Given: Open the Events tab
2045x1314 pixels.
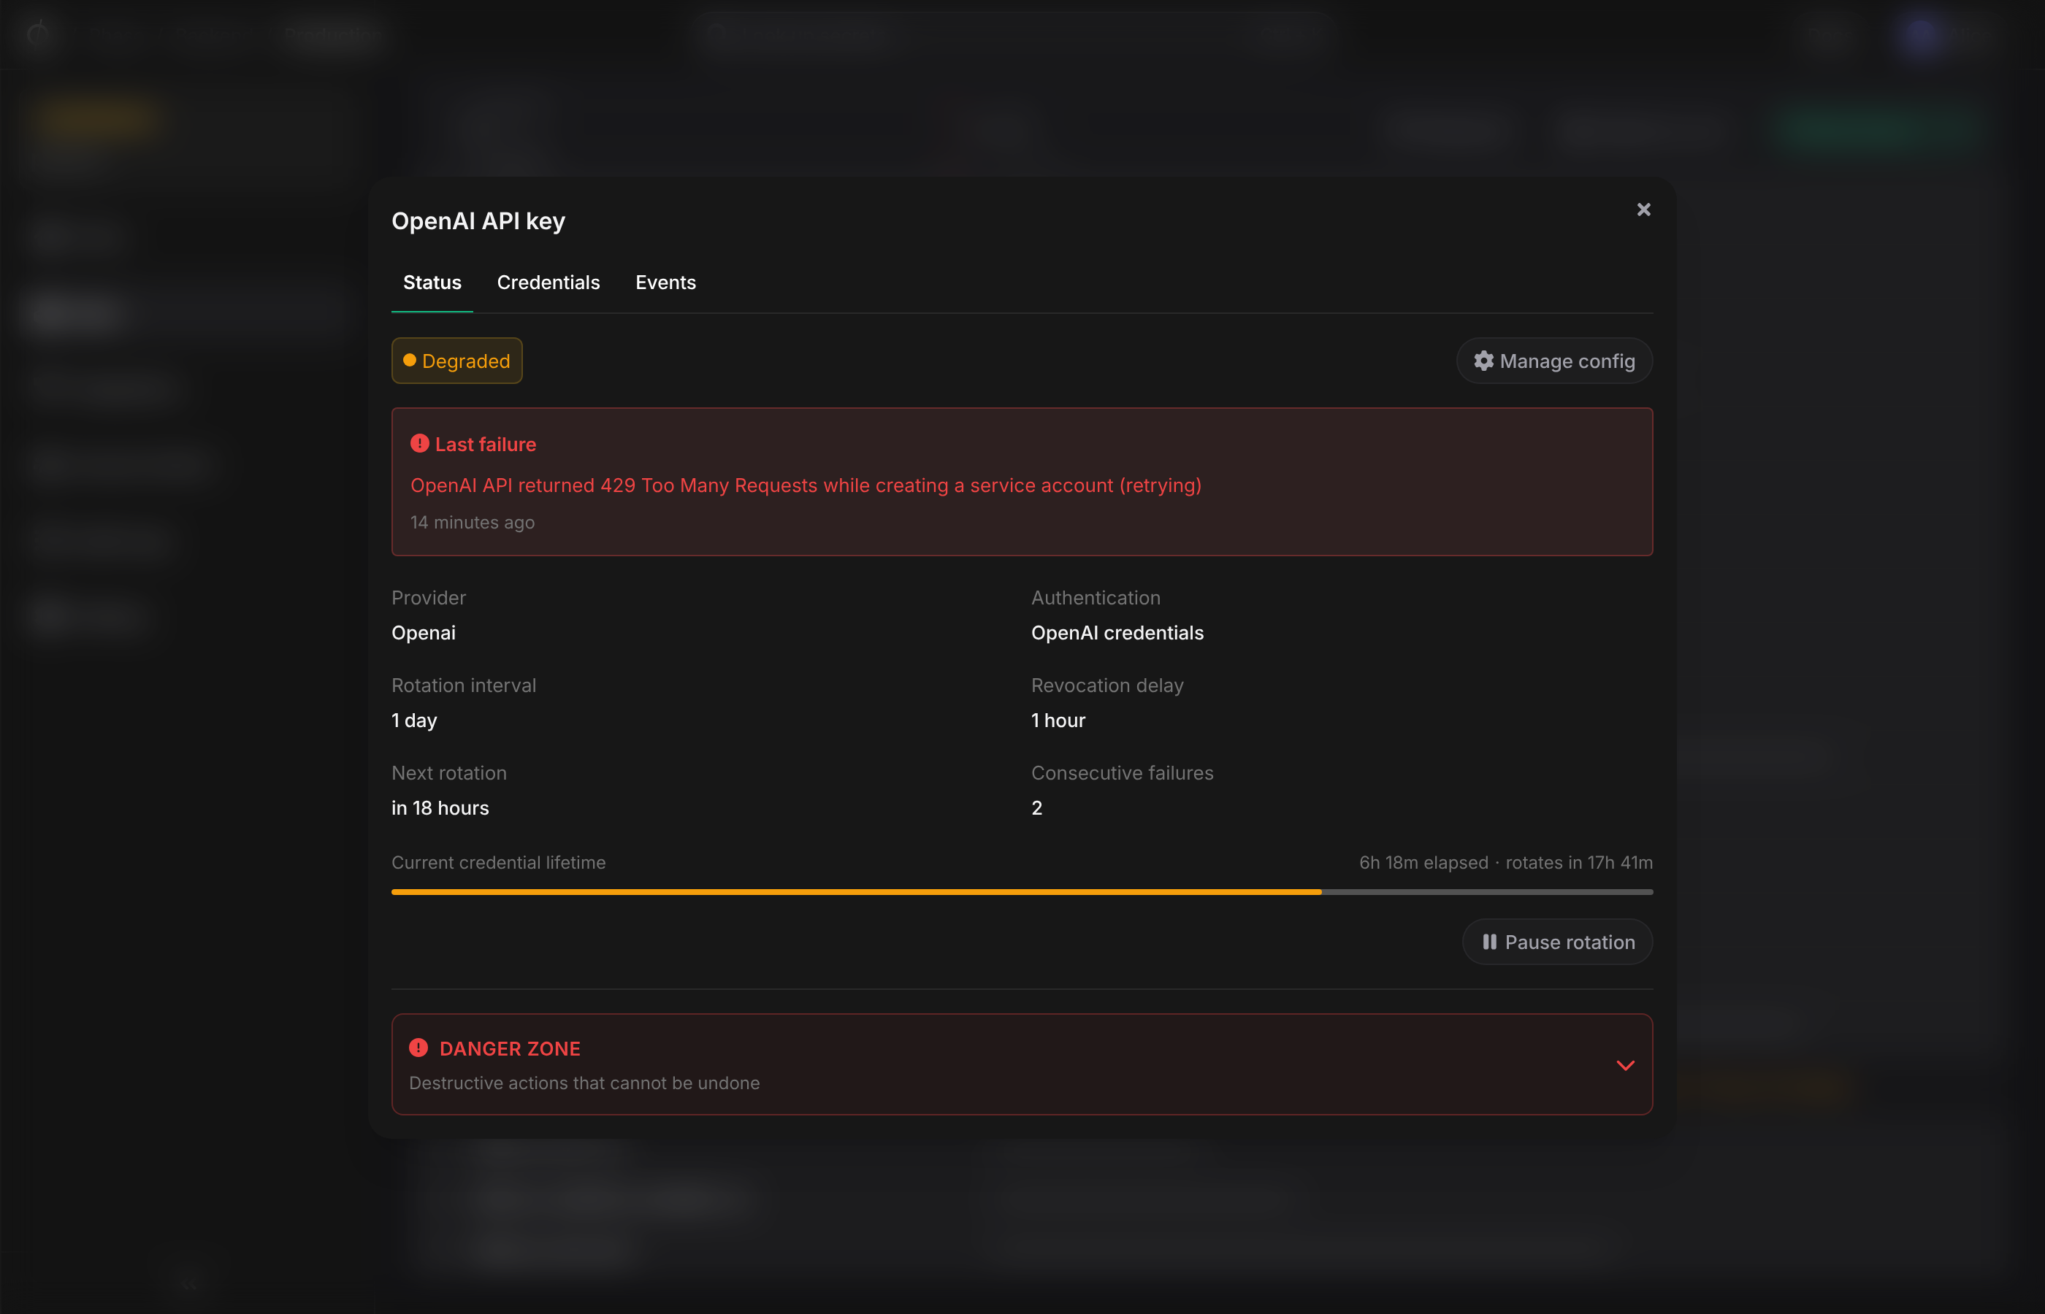Looking at the screenshot, I should click(666, 283).
